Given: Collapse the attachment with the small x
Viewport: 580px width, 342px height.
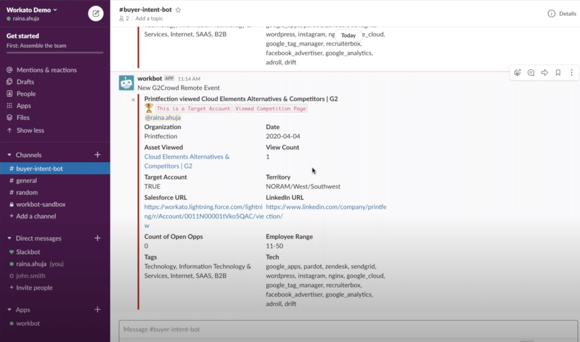Looking at the screenshot, I should pos(133,100).
